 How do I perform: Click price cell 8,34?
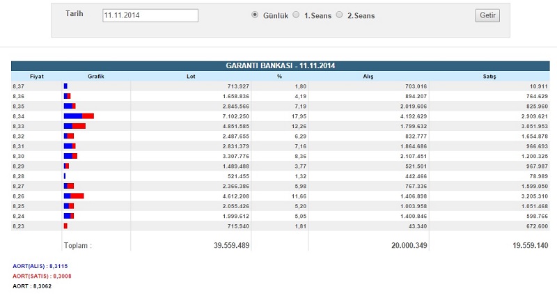coord(19,116)
